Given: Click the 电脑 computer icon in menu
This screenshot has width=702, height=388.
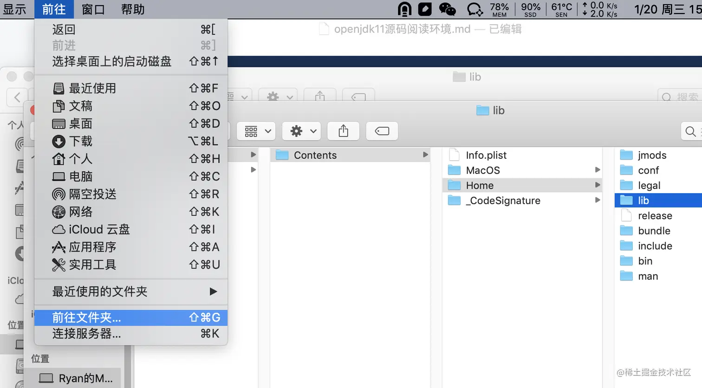Looking at the screenshot, I should coord(58,176).
